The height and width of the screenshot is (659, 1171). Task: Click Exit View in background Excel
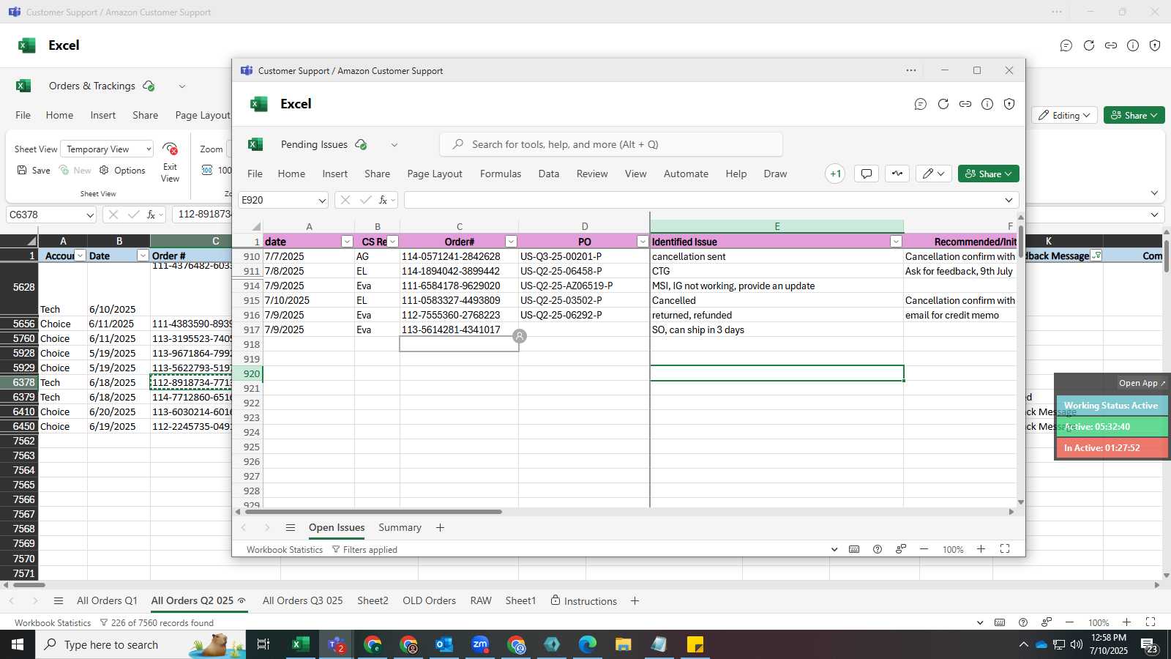pos(170,163)
